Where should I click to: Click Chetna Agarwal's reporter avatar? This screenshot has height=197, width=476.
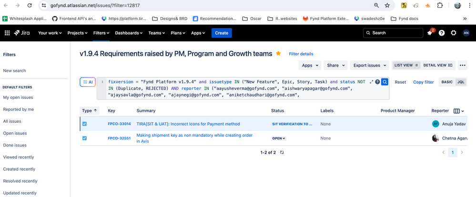tap(435, 138)
